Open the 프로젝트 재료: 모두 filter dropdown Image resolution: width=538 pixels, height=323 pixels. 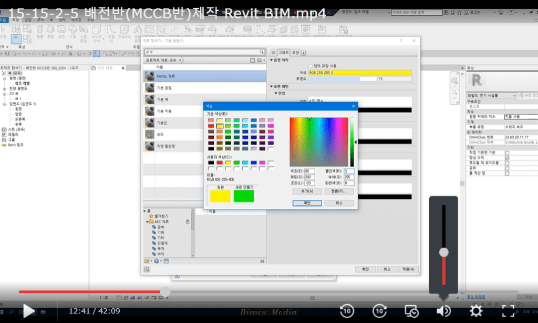[x=164, y=60]
